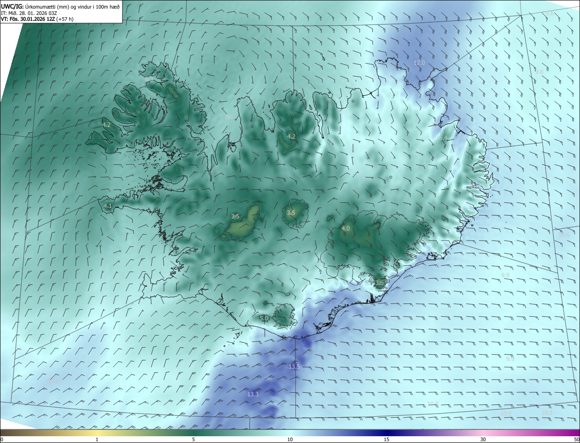Click the 30 tick on the colour scale
Image resolution: width=580 pixels, height=443 pixels.
[483, 439]
